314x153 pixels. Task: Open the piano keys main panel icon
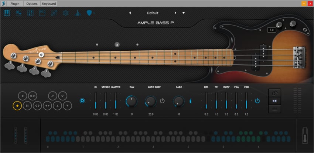tap(7, 13)
